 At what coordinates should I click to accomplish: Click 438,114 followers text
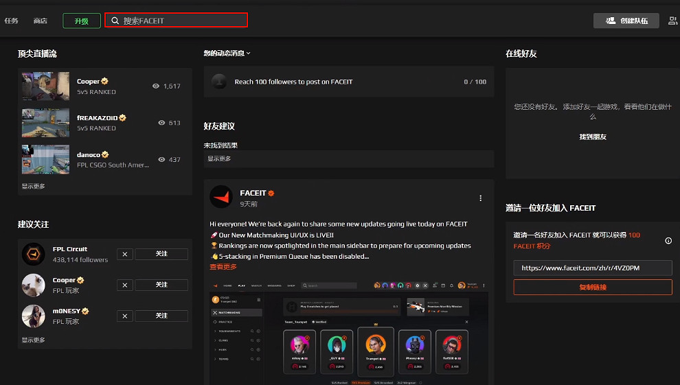[x=80, y=260]
